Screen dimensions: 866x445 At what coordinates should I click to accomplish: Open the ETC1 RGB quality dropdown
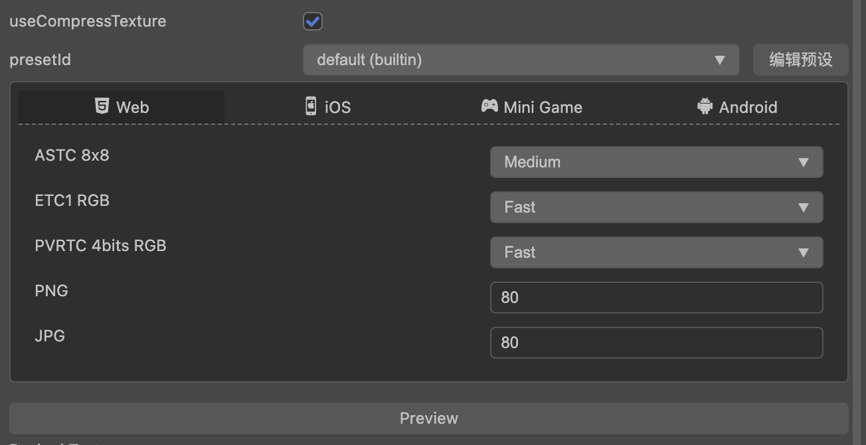coord(655,207)
